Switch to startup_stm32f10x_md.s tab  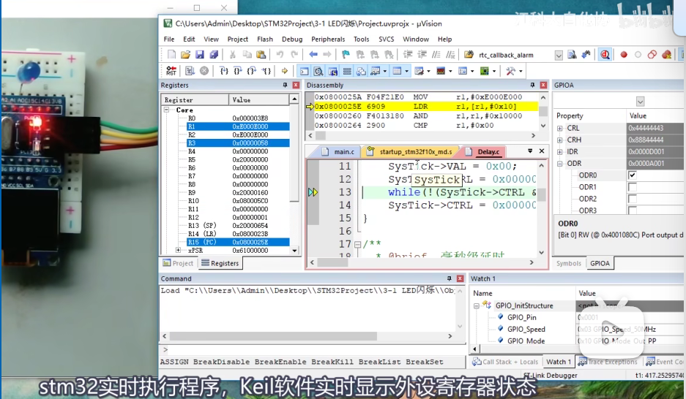pos(410,151)
